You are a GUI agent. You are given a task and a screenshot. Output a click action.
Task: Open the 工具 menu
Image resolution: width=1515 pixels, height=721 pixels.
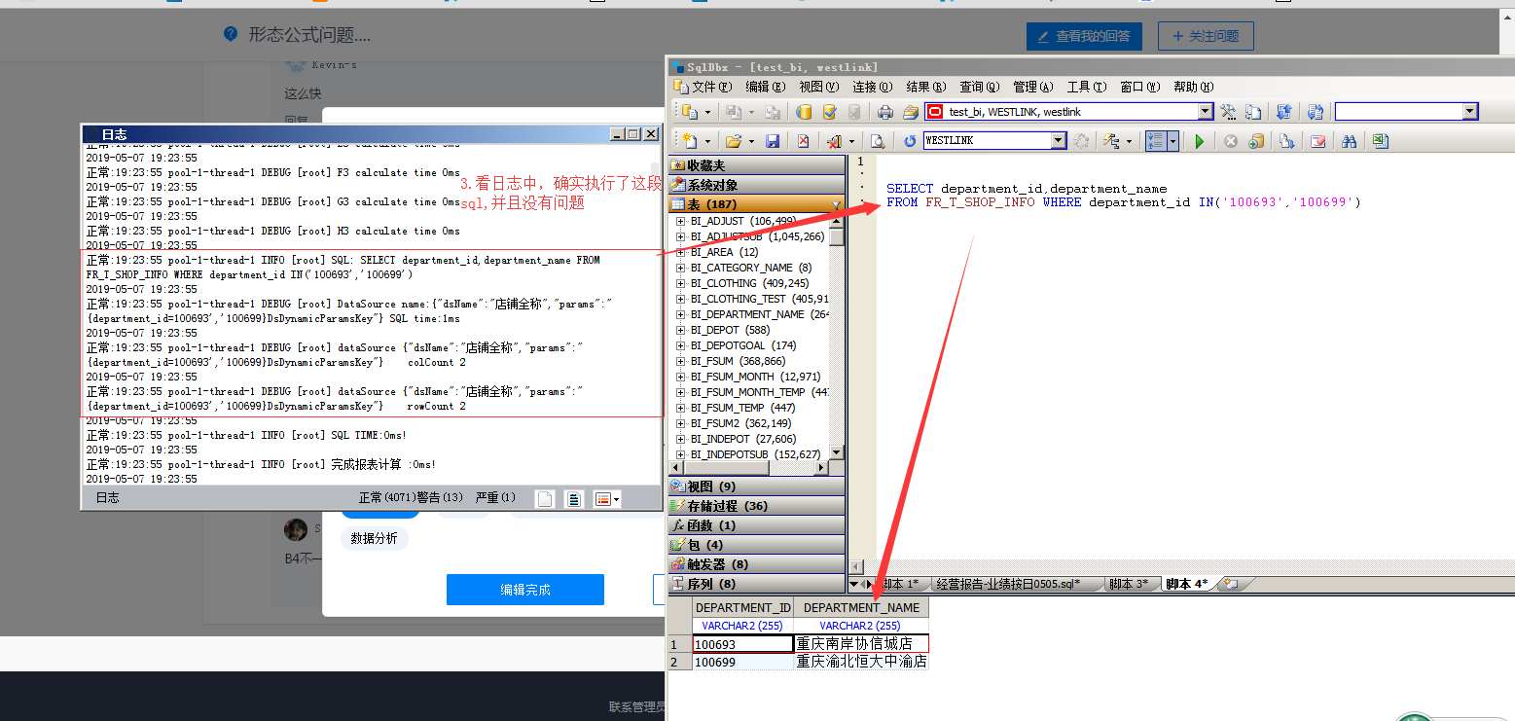point(1086,87)
